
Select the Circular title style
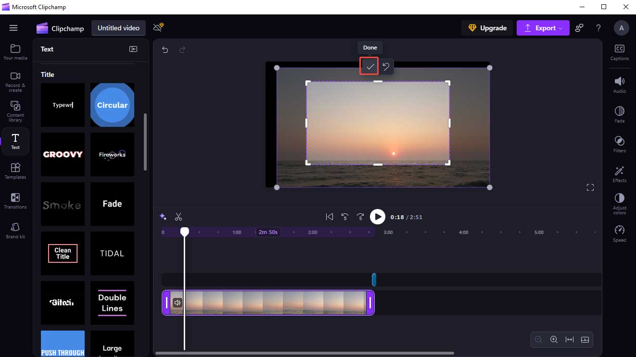point(112,105)
